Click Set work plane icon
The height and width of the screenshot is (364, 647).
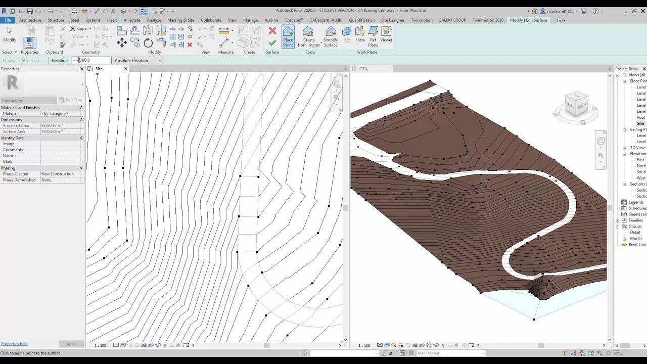[347, 34]
